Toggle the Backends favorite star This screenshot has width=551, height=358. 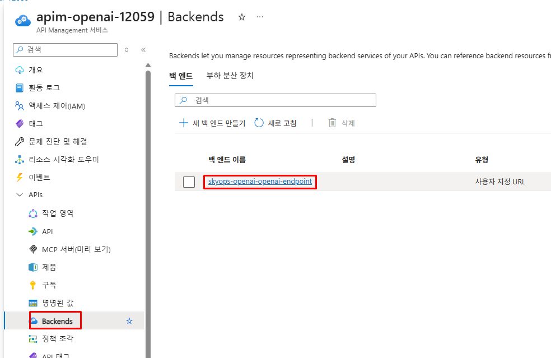click(129, 320)
